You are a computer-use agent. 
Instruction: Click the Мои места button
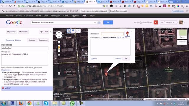click(23, 32)
